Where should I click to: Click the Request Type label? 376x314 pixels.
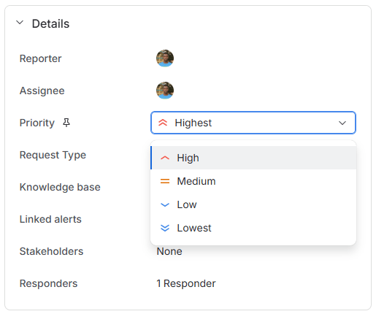(53, 155)
